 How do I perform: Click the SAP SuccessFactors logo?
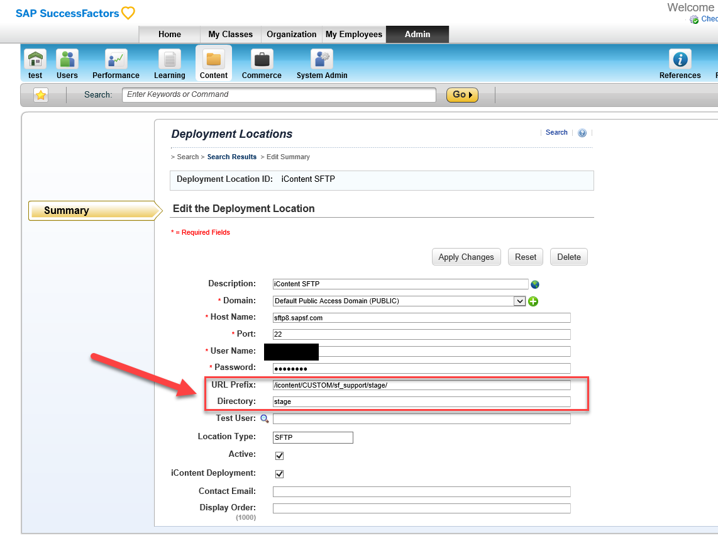point(75,13)
